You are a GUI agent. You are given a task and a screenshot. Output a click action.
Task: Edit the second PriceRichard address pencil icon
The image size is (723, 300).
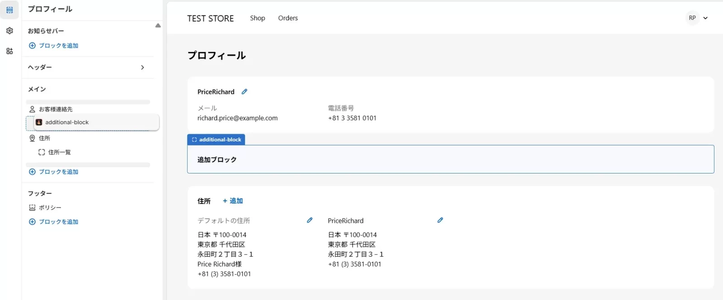coord(440,220)
